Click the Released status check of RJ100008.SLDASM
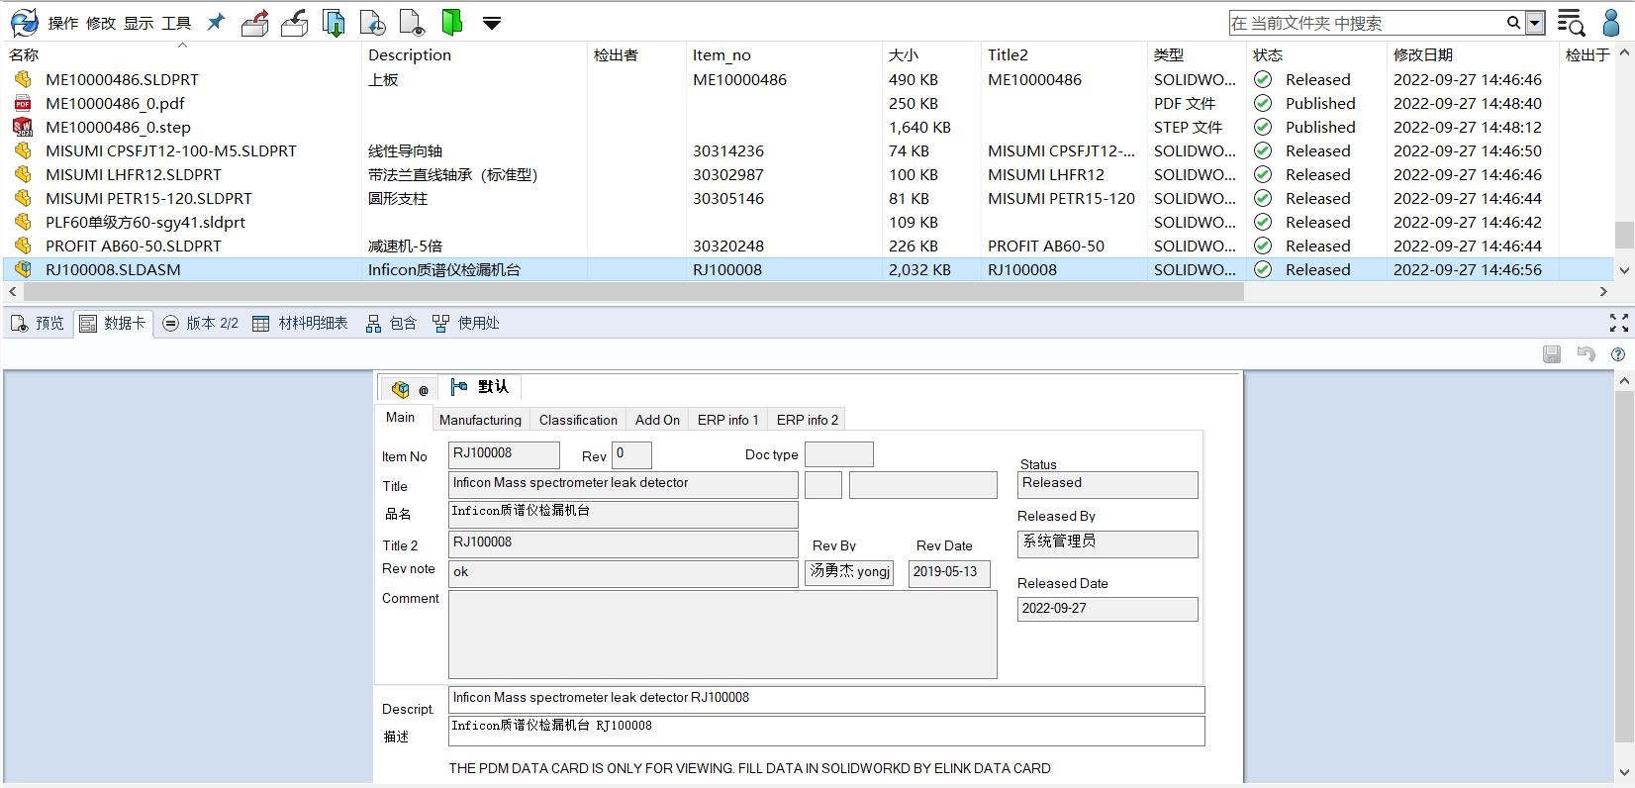 pos(1263,270)
